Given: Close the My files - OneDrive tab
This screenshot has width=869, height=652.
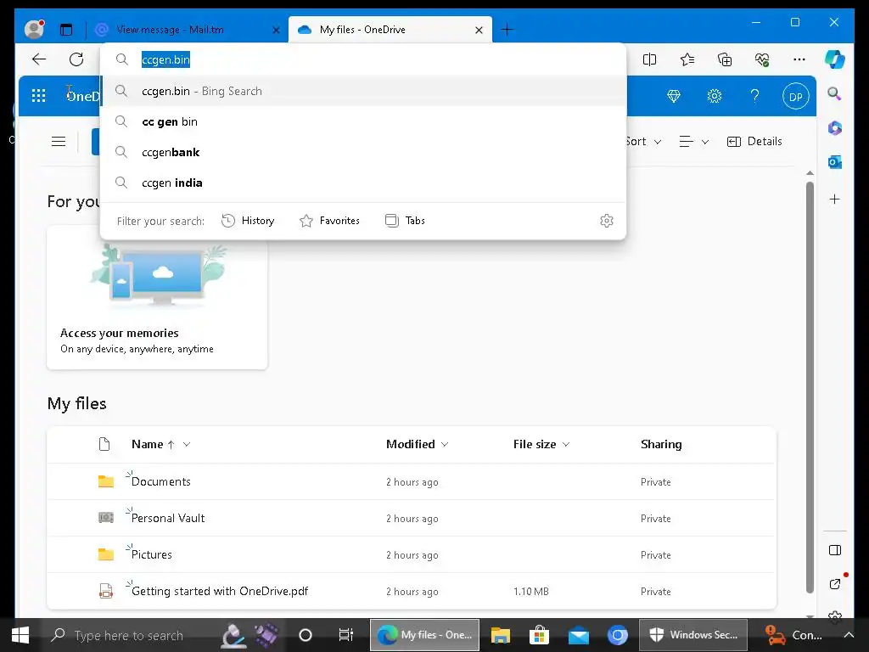Looking at the screenshot, I should click(x=479, y=30).
